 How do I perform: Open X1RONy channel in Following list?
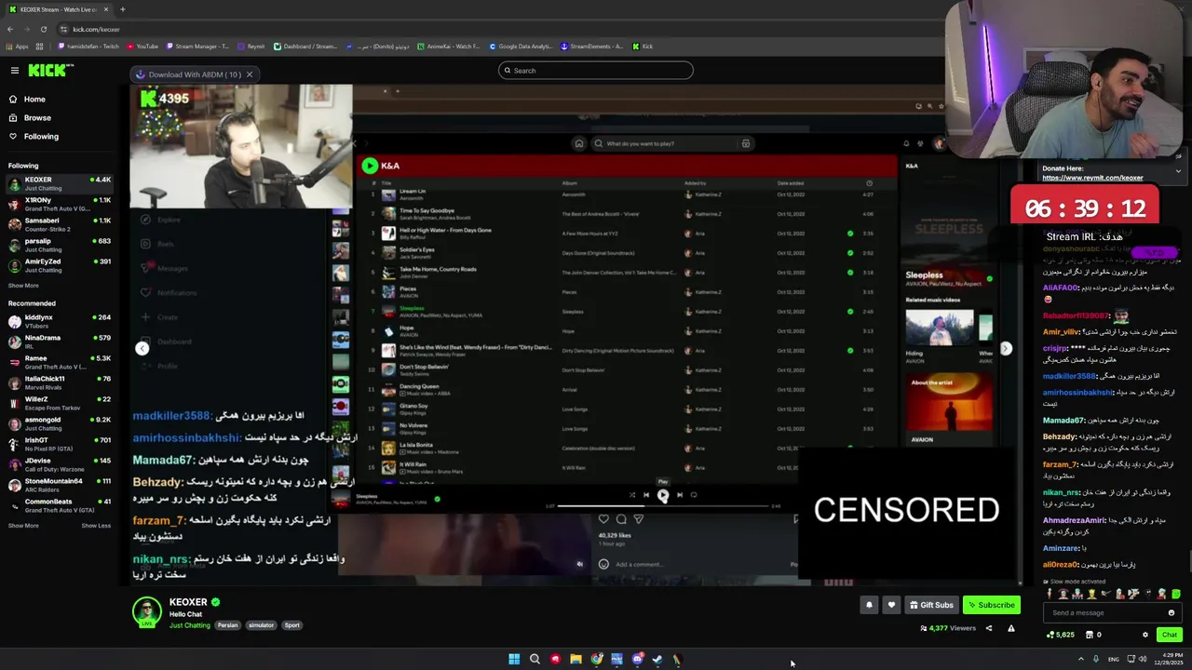tap(59, 204)
